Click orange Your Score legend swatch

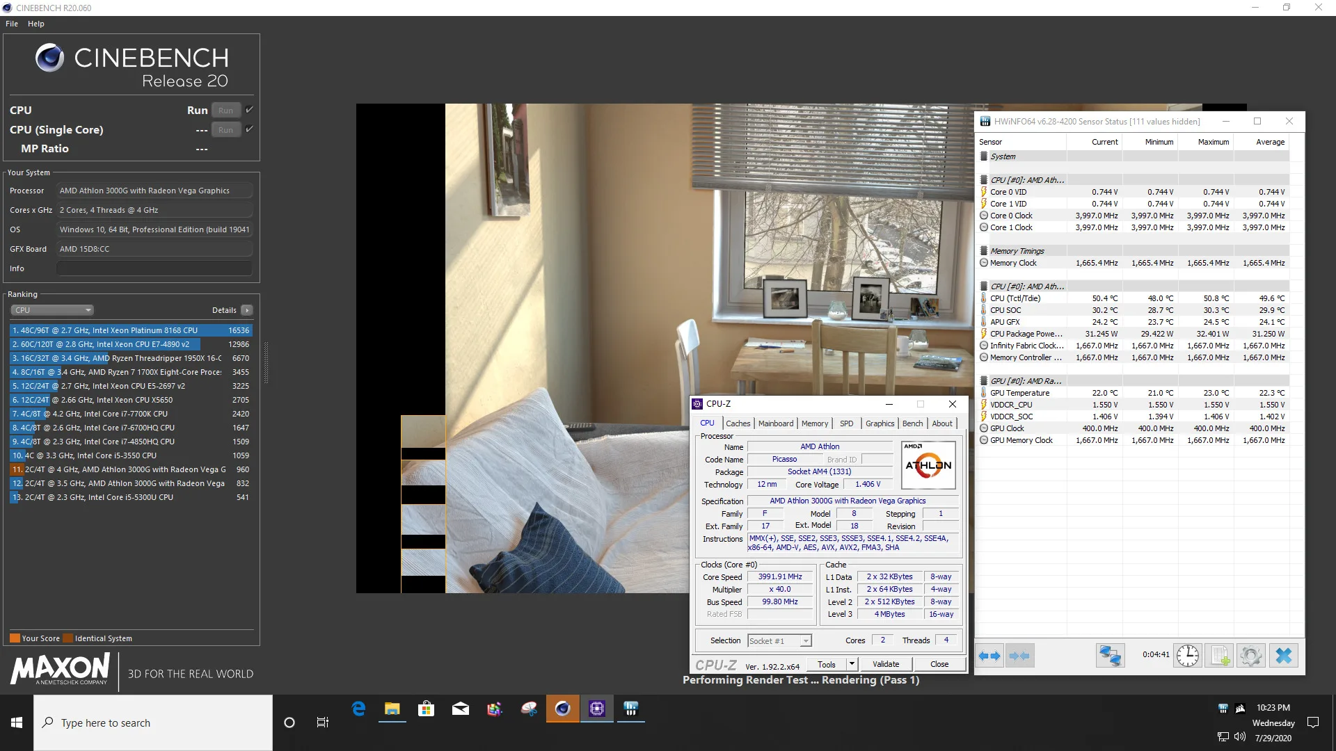[15, 638]
